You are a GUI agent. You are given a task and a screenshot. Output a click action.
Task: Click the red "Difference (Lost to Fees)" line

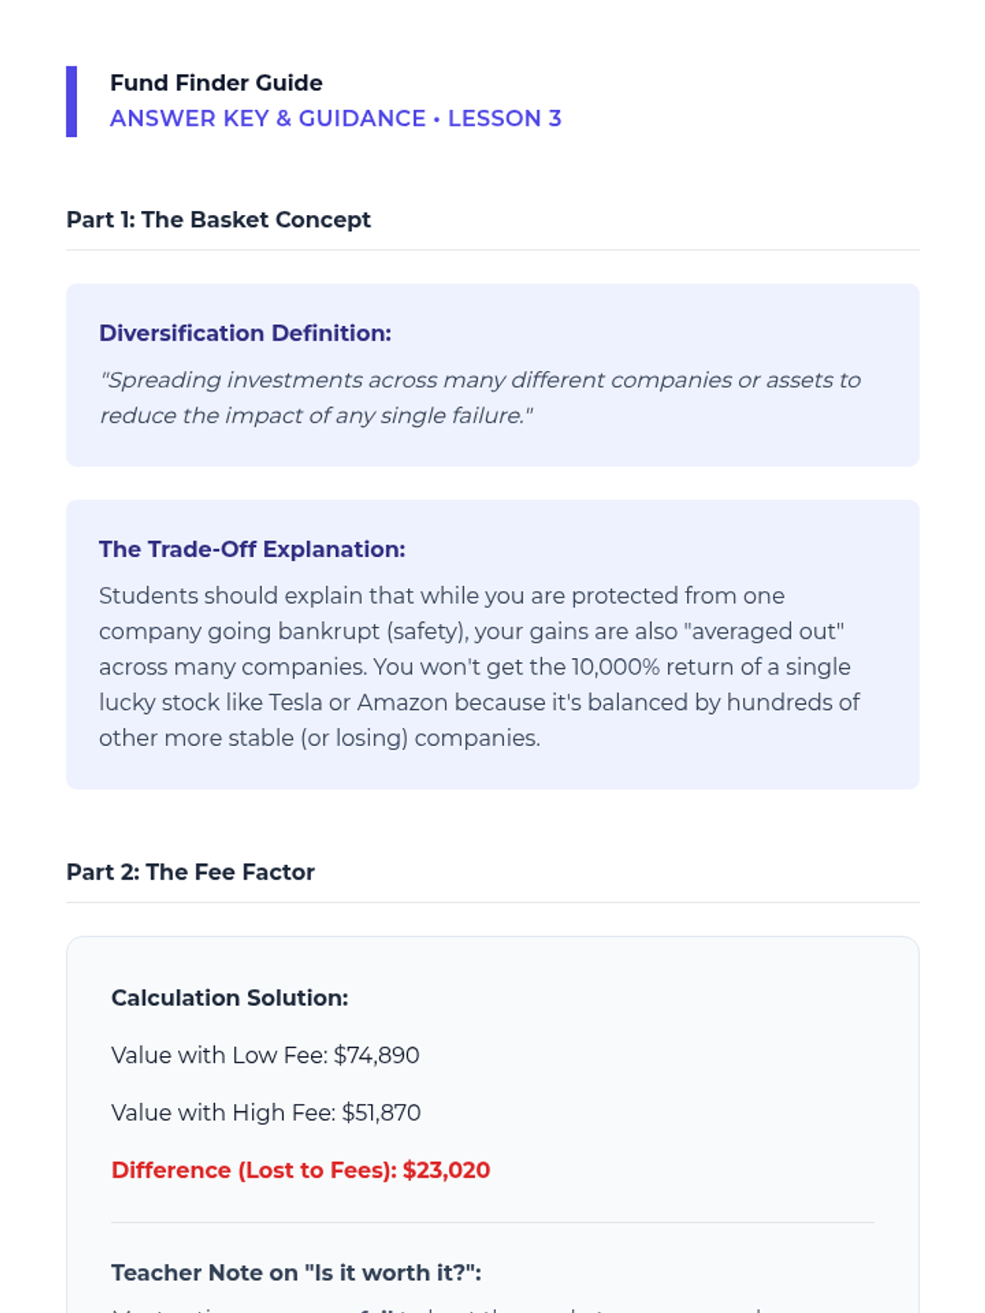pyautogui.click(x=254, y=1170)
